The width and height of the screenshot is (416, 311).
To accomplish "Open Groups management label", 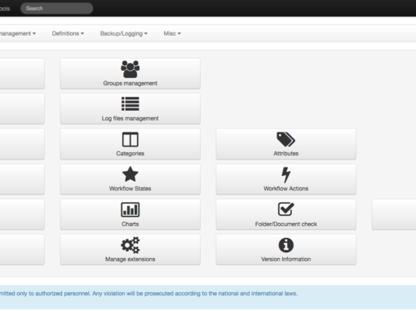I will point(131,83).
